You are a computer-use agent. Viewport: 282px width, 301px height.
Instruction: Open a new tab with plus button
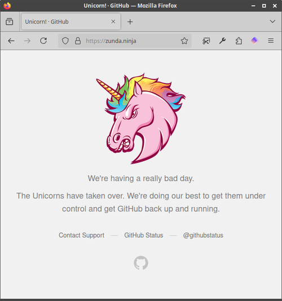pos(130,21)
